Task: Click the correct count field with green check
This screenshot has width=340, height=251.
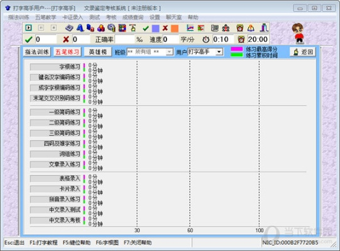Action: [x=46, y=40]
